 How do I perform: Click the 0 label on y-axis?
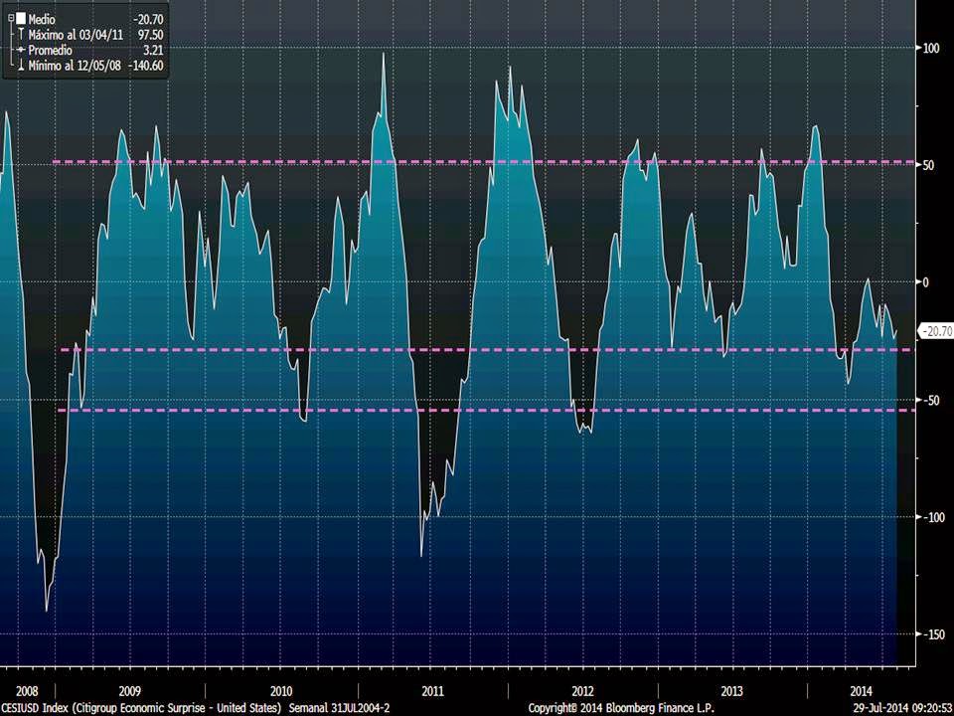tap(926, 281)
